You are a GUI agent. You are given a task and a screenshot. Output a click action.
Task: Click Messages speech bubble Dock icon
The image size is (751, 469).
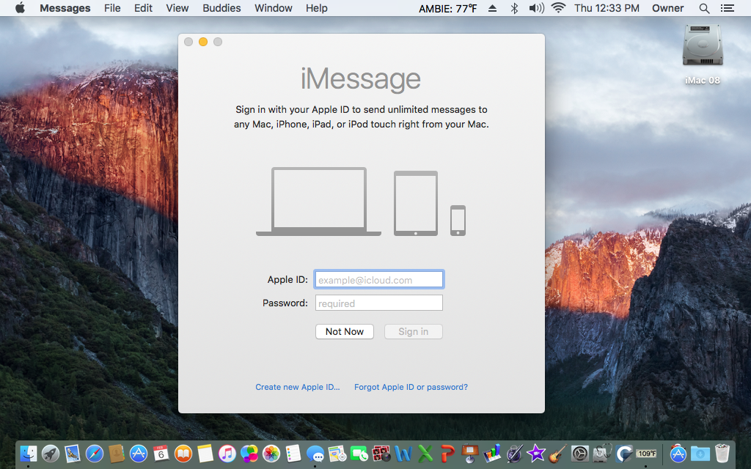(x=315, y=453)
